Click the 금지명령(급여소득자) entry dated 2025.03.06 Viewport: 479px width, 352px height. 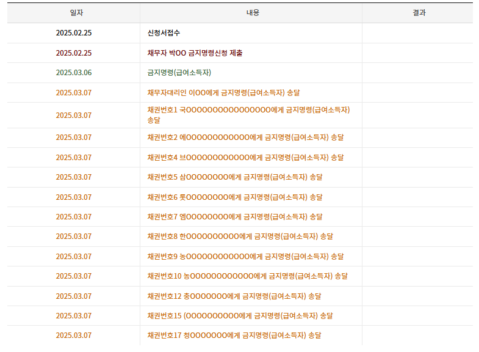(179, 73)
